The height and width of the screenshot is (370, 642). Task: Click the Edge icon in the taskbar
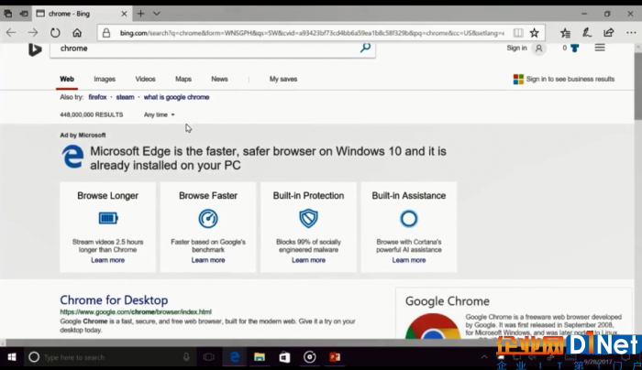click(x=234, y=357)
